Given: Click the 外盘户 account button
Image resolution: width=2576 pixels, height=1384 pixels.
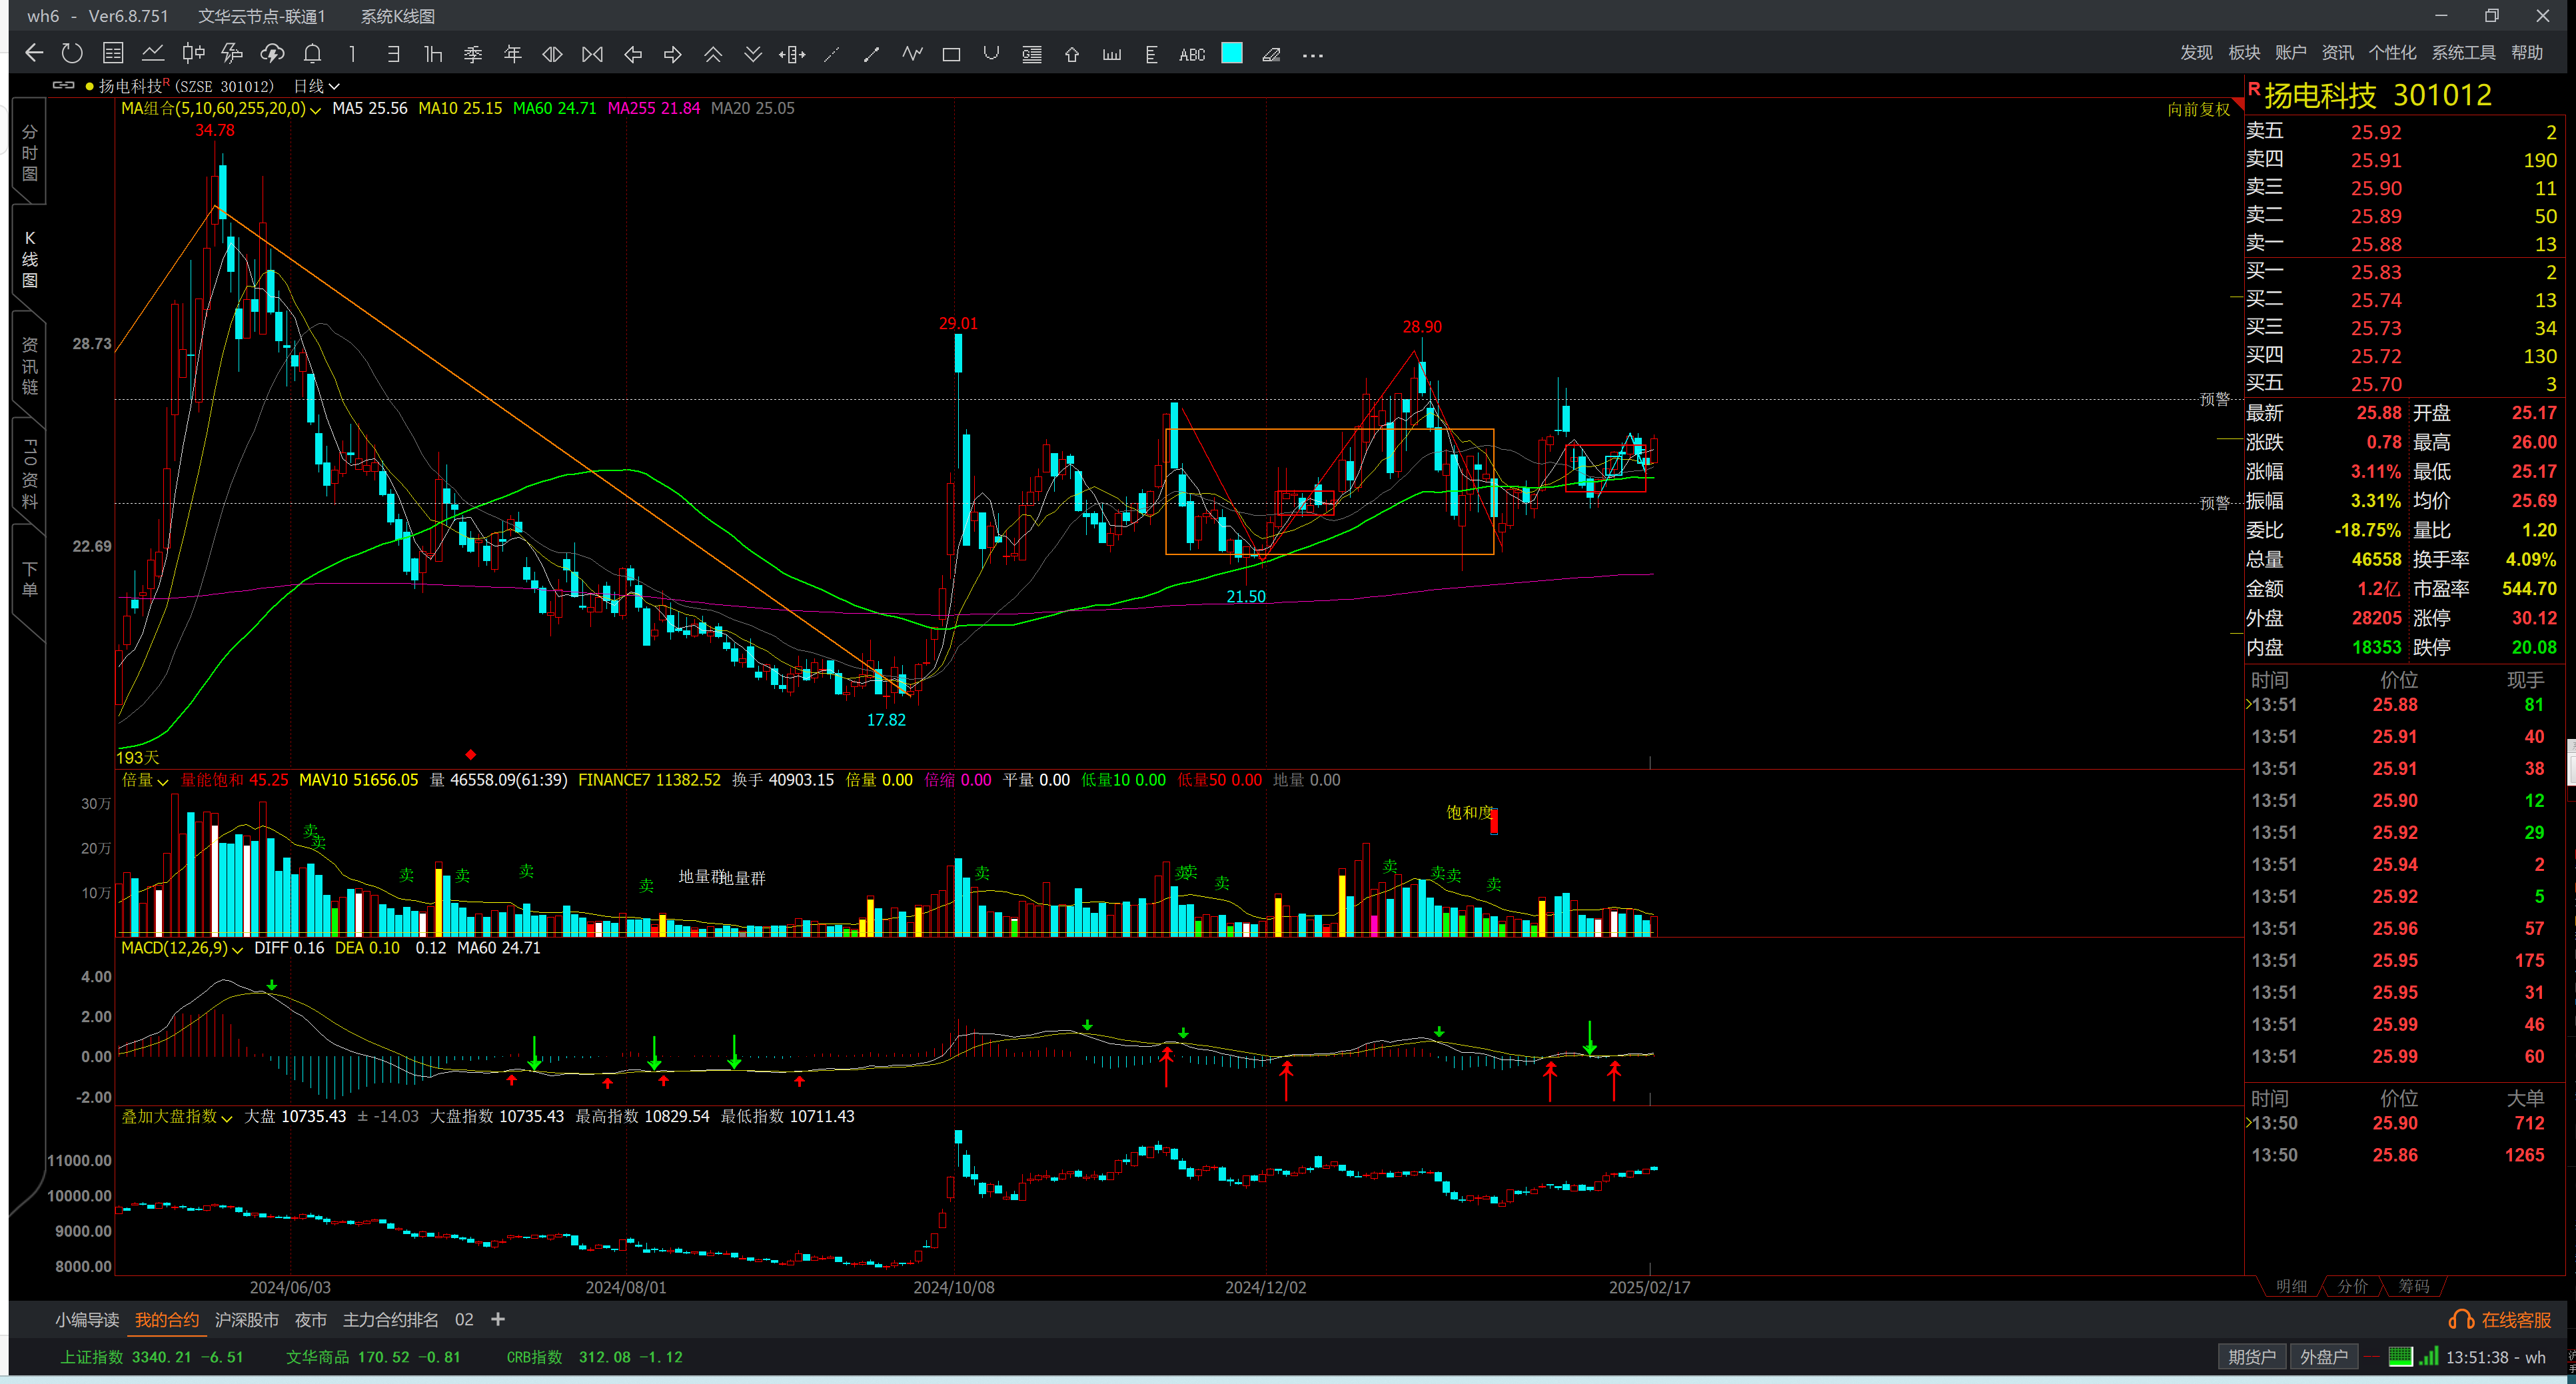Looking at the screenshot, I should click(x=2324, y=1357).
